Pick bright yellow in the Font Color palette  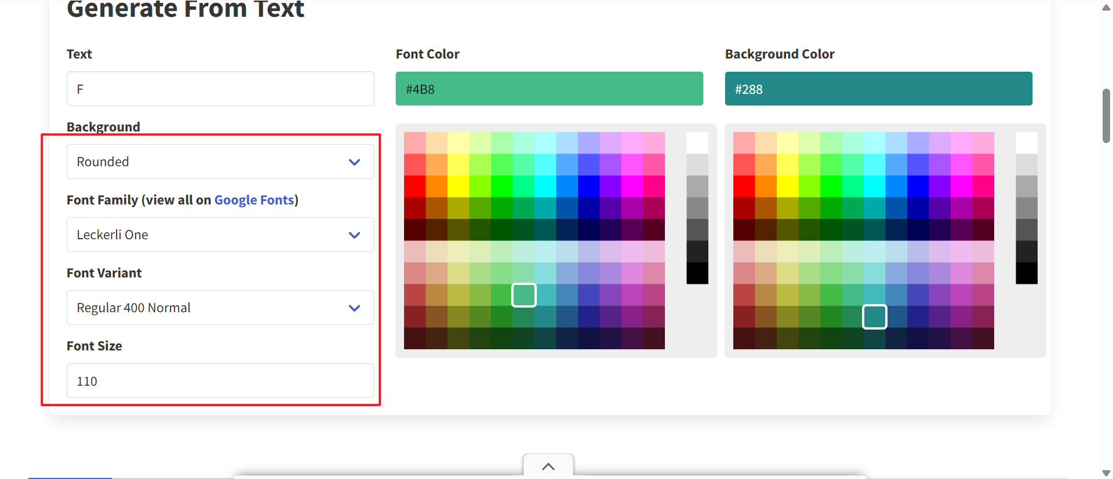point(459,187)
